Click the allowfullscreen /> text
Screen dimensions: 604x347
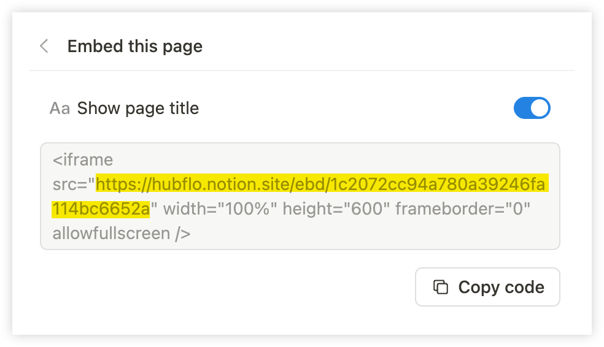(x=122, y=234)
